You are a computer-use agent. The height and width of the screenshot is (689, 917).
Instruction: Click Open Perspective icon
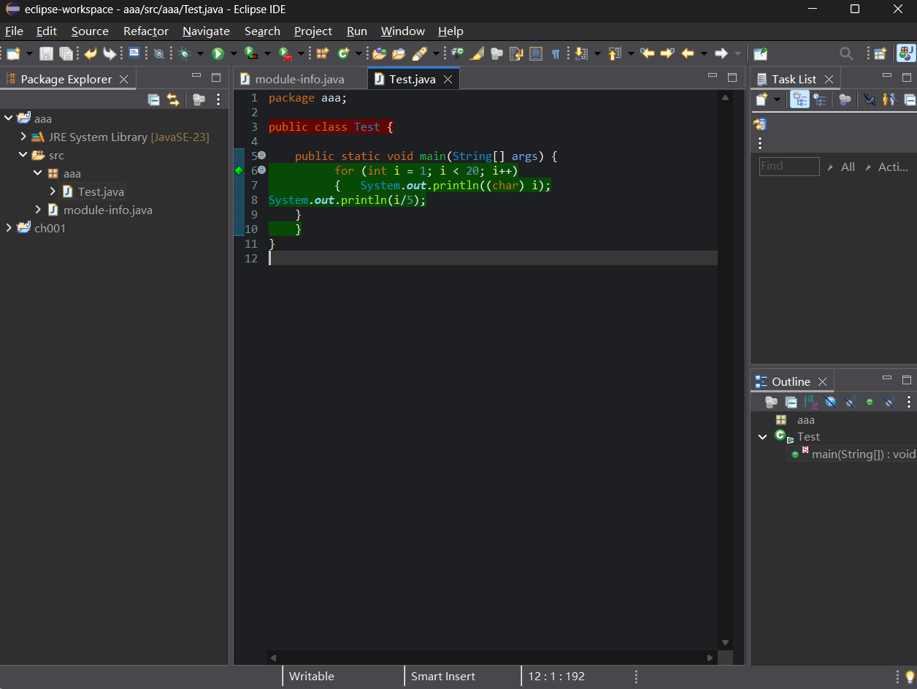(x=880, y=53)
